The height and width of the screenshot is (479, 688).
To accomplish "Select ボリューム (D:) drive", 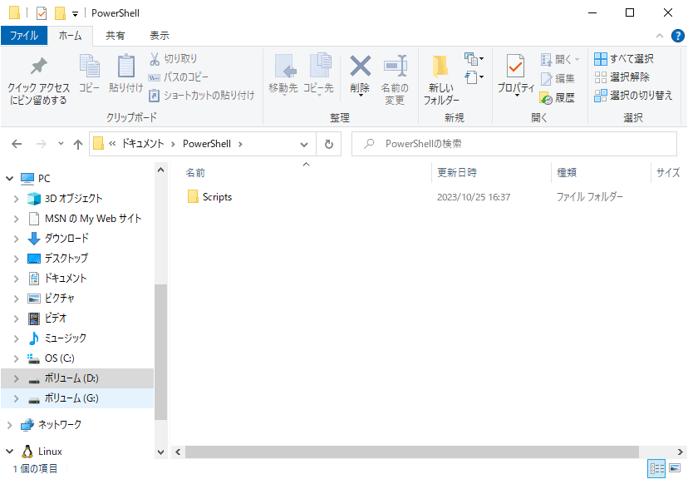I will 77,378.
